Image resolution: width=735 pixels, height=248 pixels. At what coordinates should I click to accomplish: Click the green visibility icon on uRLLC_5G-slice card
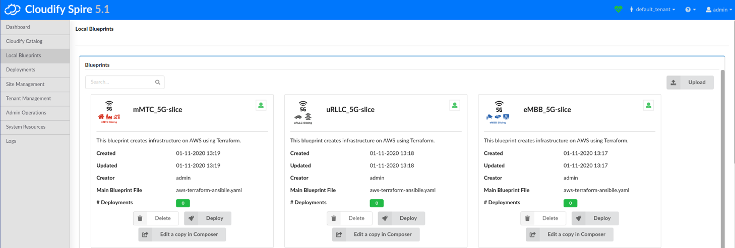click(x=455, y=105)
